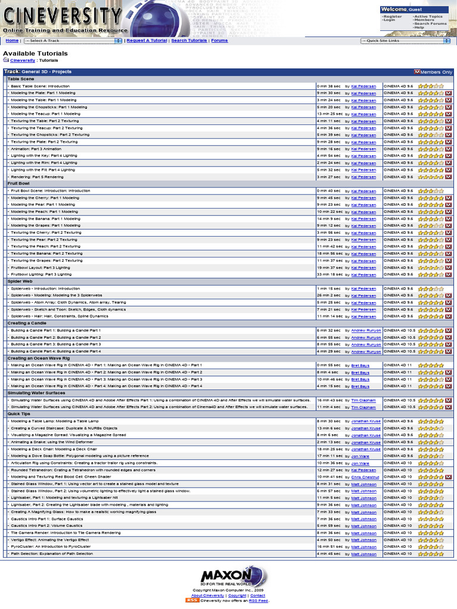Click the star rating for Basic Table Scene
457x609 pixels.
[x=431, y=86]
